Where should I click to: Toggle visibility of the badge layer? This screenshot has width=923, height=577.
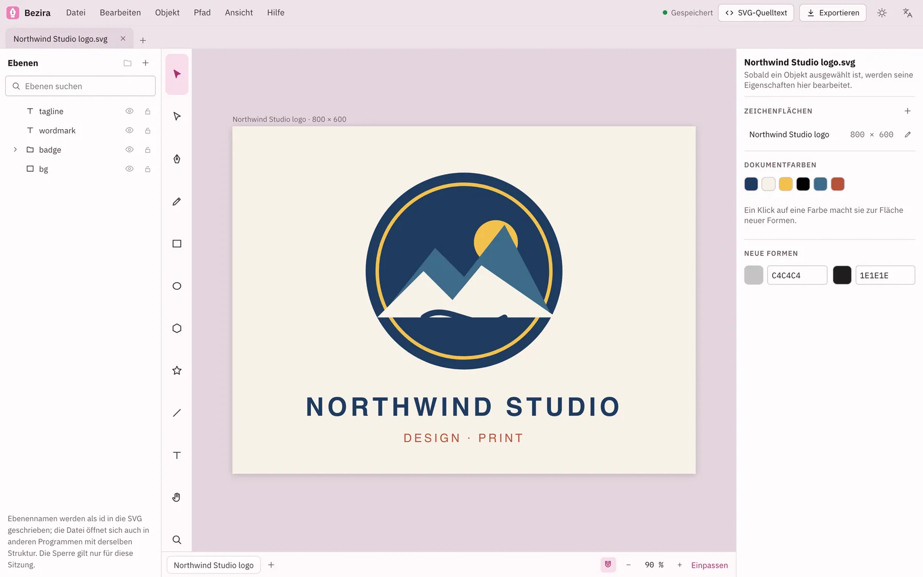pyautogui.click(x=130, y=150)
